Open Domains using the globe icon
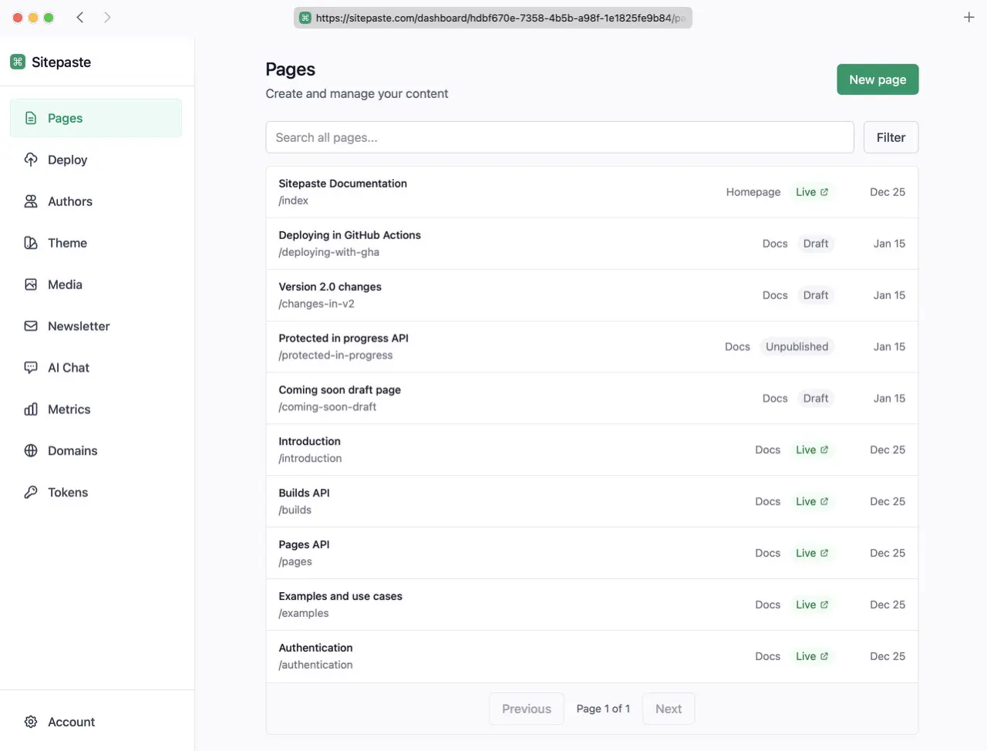 pyautogui.click(x=31, y=451)
